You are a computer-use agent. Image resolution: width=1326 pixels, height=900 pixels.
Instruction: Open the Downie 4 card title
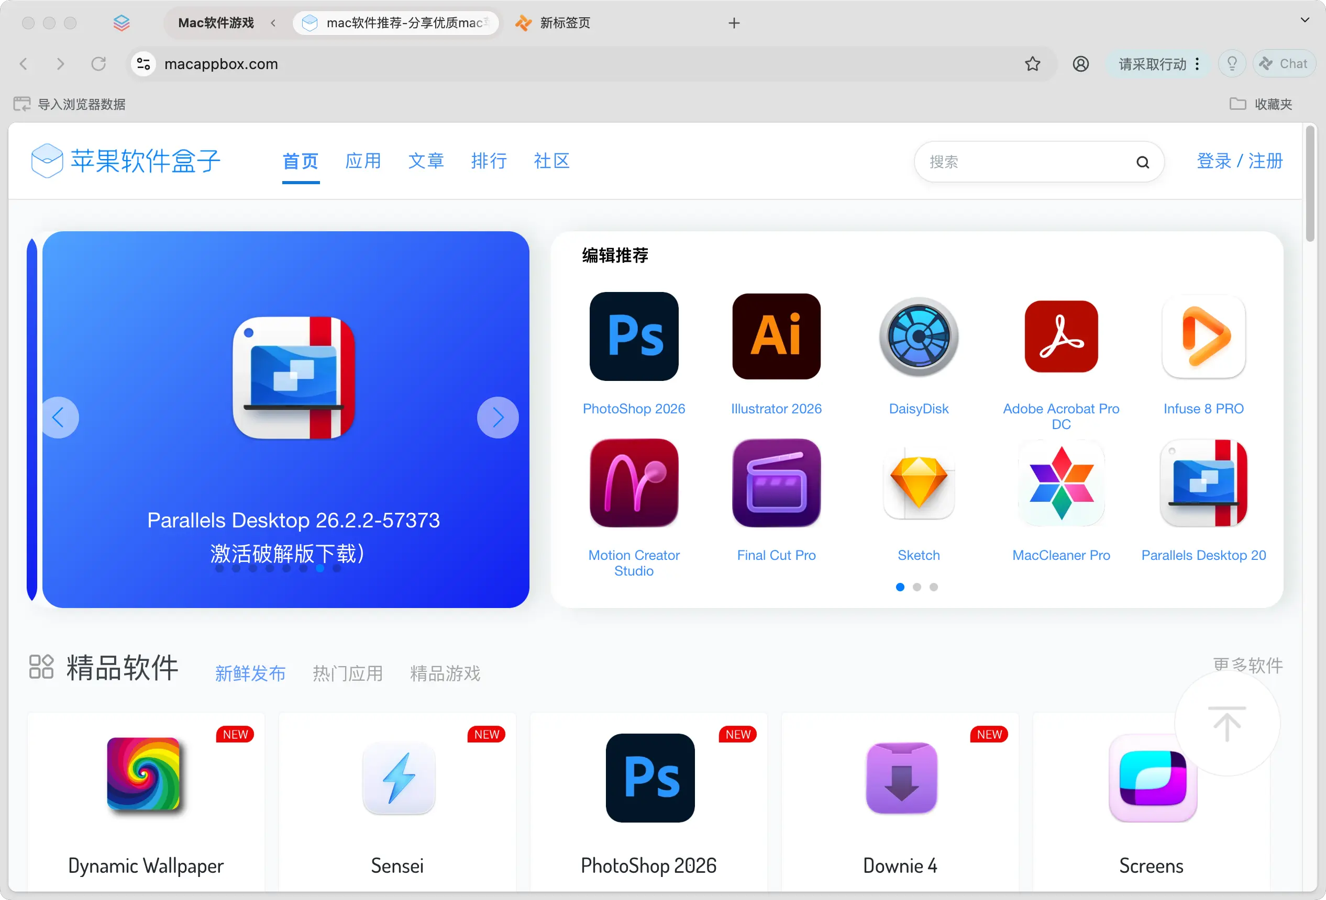click(x=899, y=865)
